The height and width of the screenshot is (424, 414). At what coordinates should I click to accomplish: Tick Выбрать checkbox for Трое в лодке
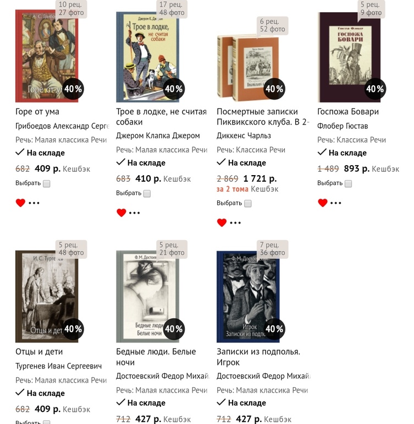147,194
